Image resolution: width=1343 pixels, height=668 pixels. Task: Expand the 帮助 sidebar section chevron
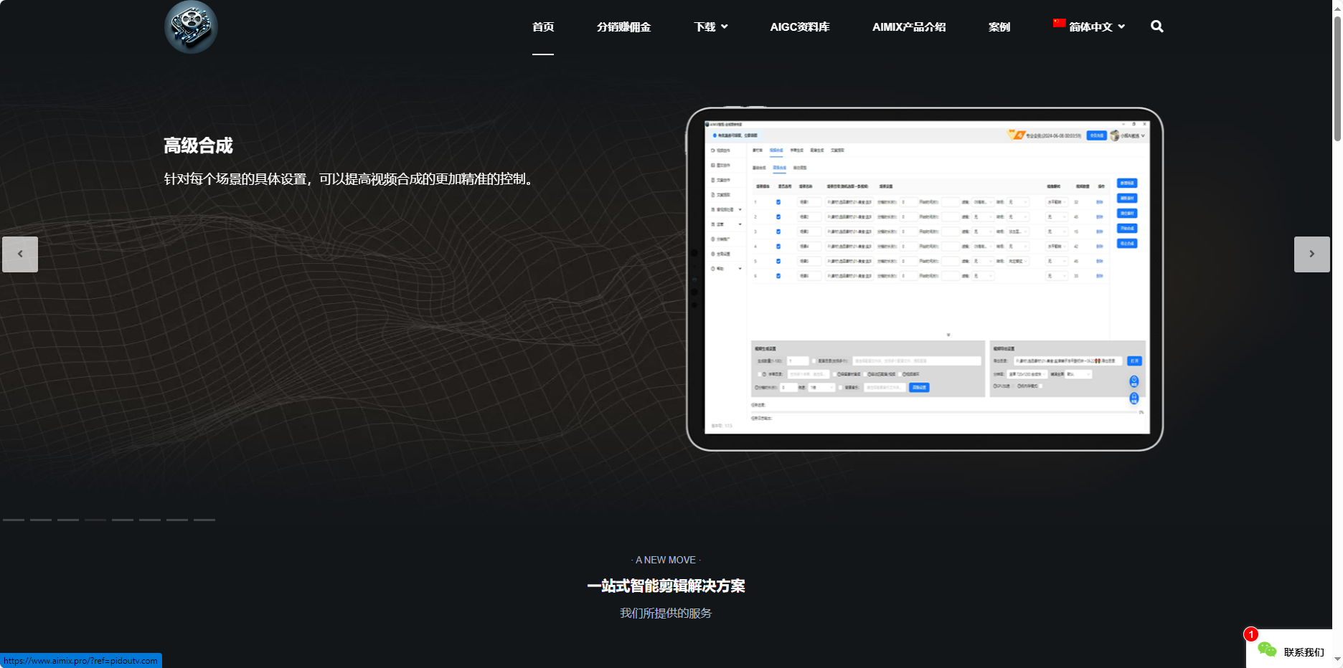click(740, 269)
